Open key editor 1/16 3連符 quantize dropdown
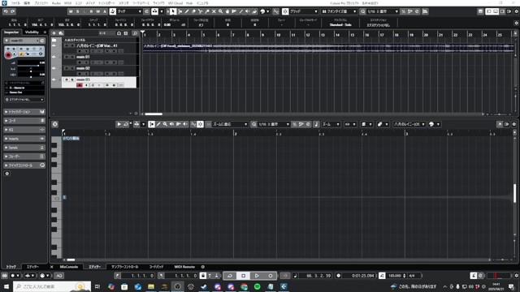The height and width of the screenshot is (292, 520). pyautogui.click(x=274, y=124)
